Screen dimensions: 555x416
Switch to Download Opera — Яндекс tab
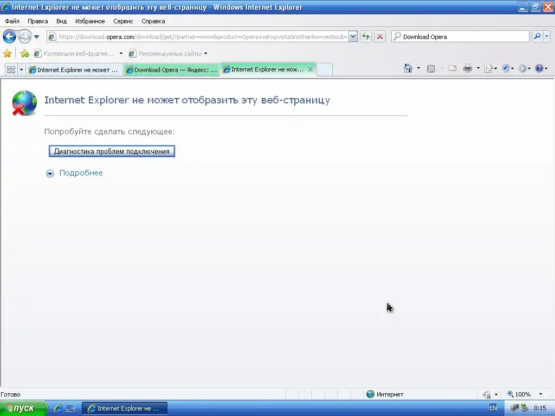click(x=171, y=70)
